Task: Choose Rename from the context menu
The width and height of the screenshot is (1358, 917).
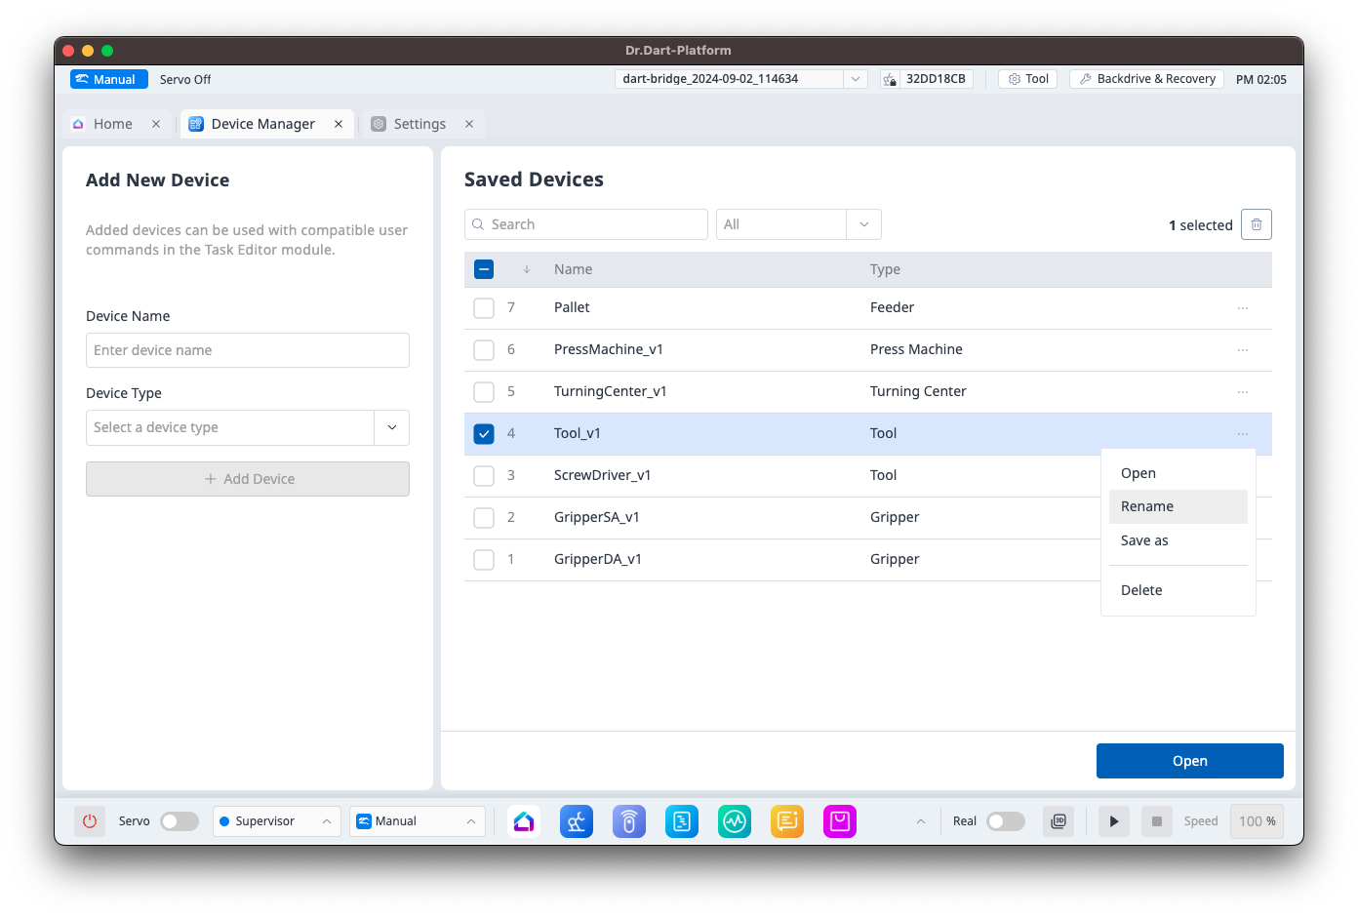Action: tap(1147, 506)
